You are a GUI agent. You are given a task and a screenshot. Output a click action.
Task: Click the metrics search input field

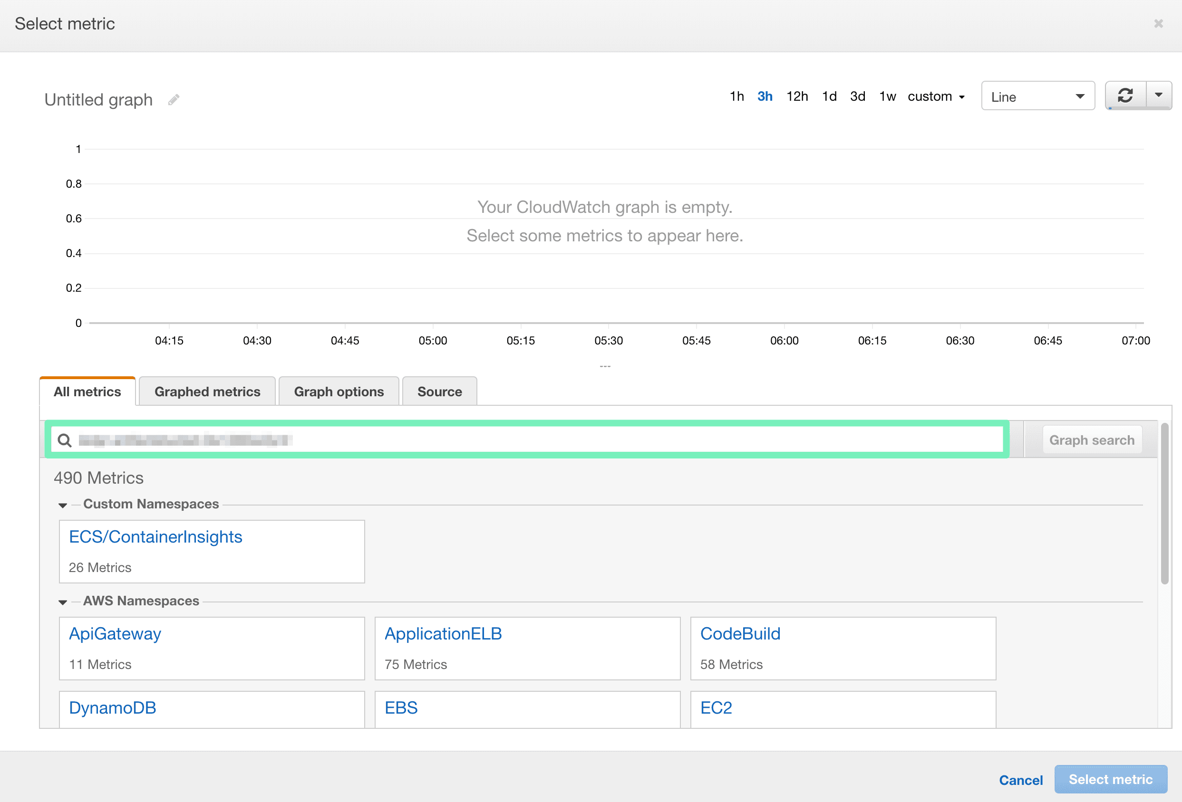point(528,439)
